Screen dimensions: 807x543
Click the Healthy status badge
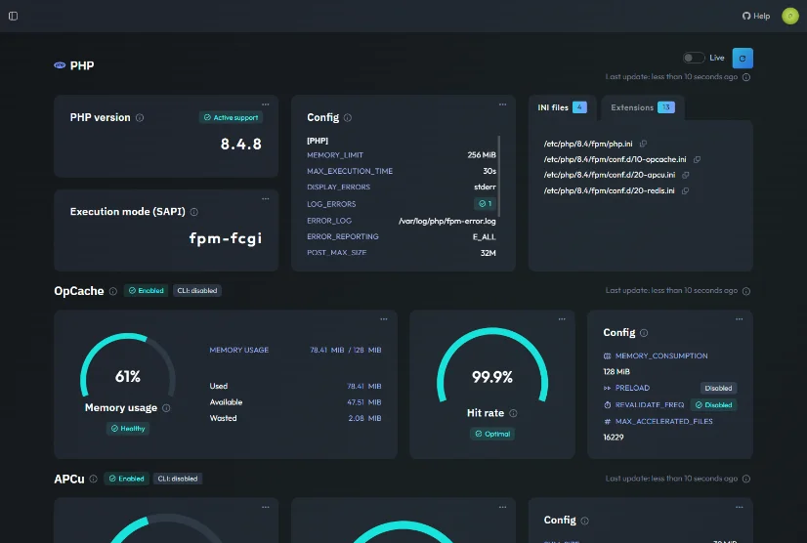128,428
